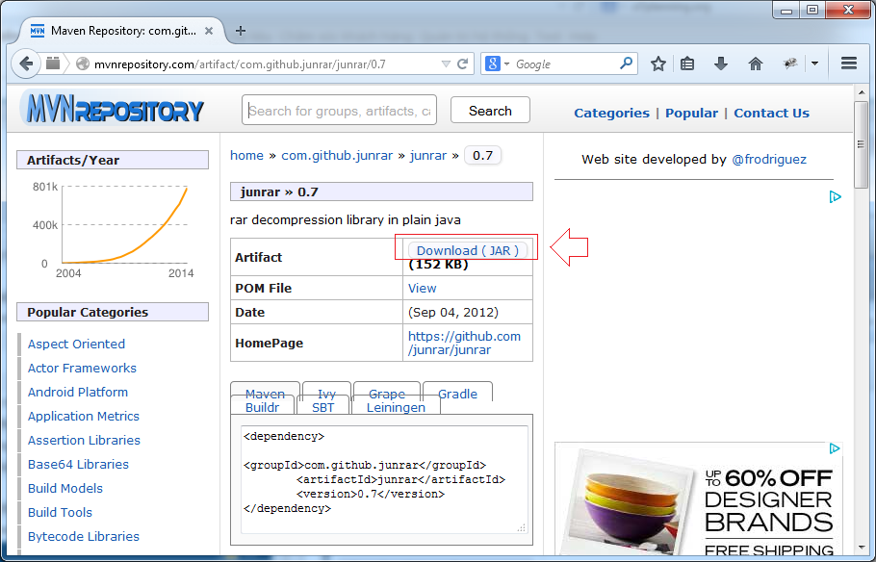Switch to the Ivy tab
876x562 pixels.
click(326, 393)
